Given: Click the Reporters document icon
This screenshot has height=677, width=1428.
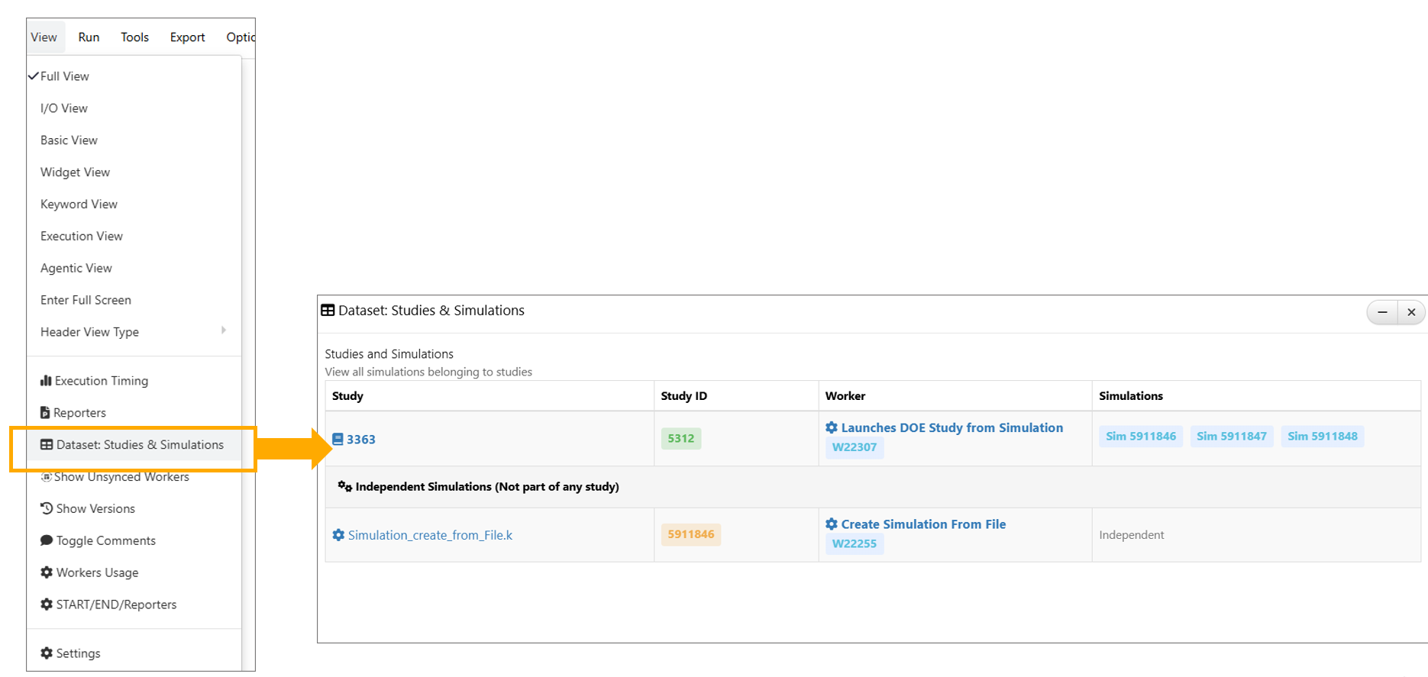Looking at the screenshot, I should [x=45, y=413].
